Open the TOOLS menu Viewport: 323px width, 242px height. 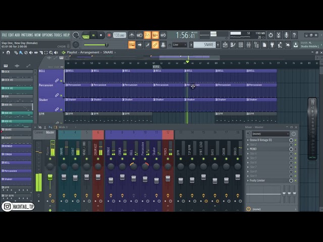tap(58, 35)
